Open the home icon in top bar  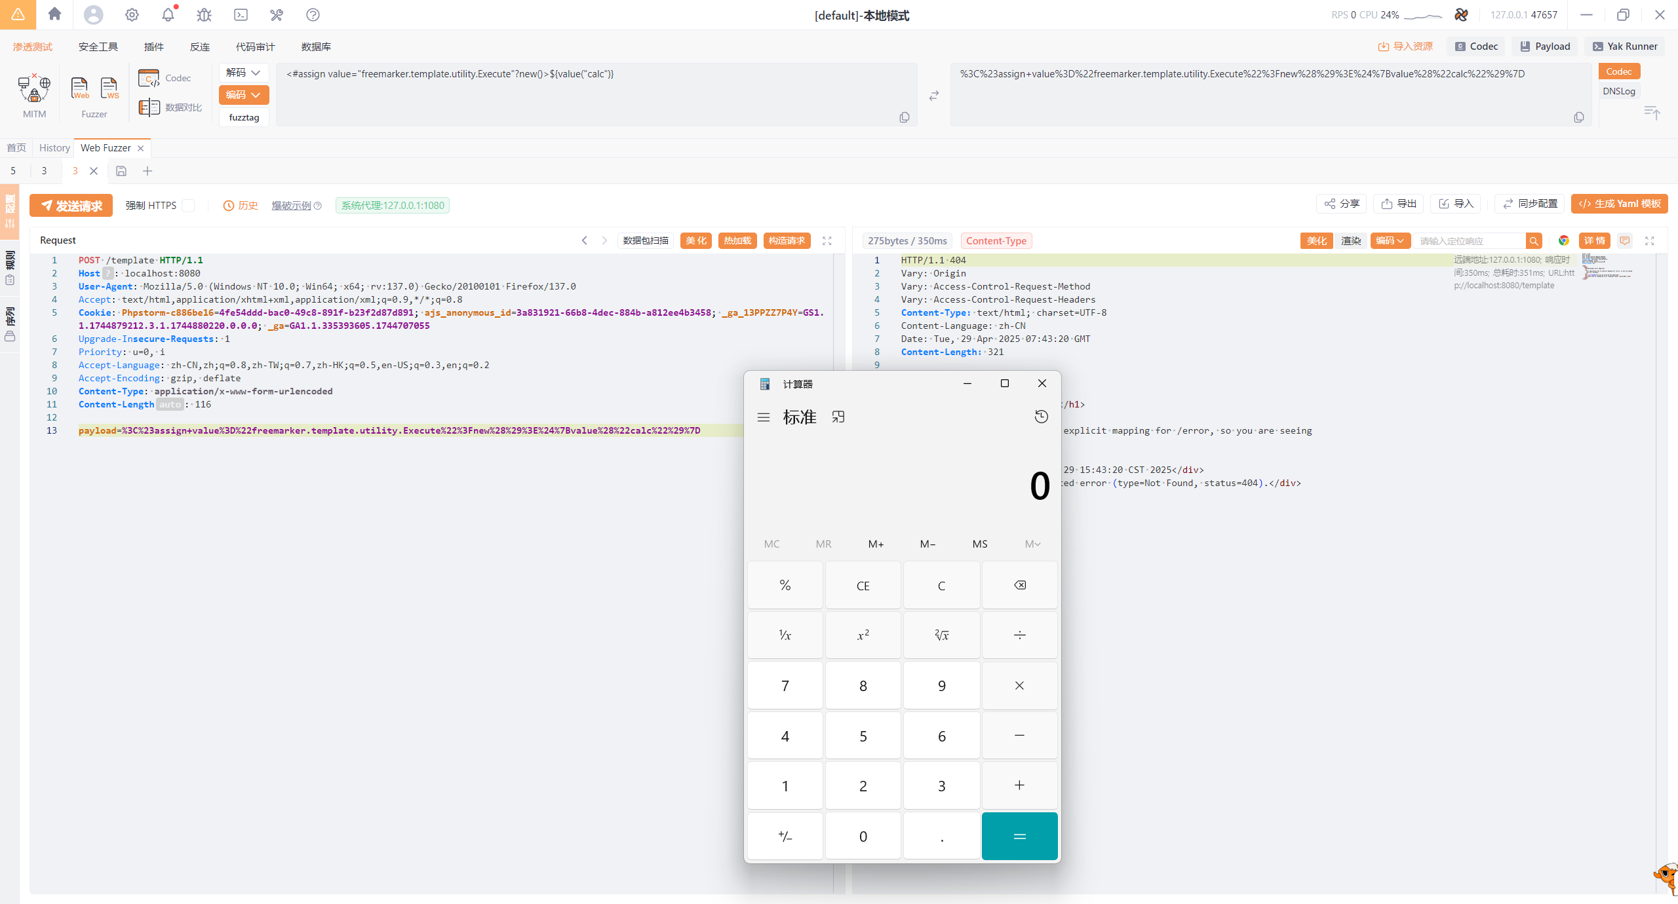55,14
